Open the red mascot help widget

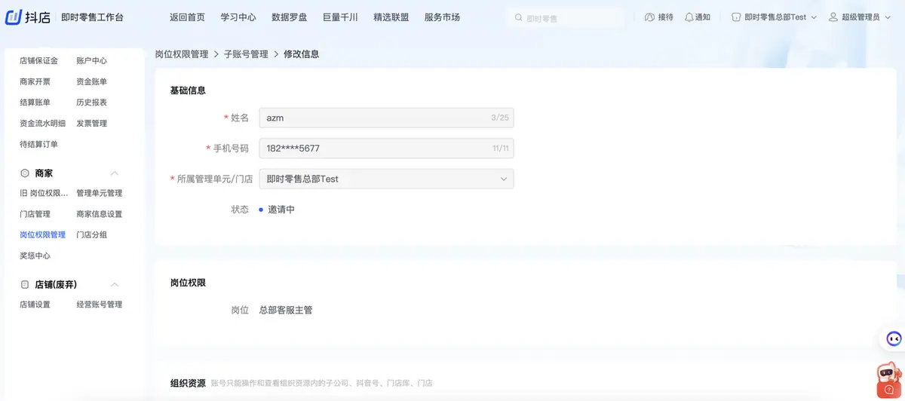[889, 380]
